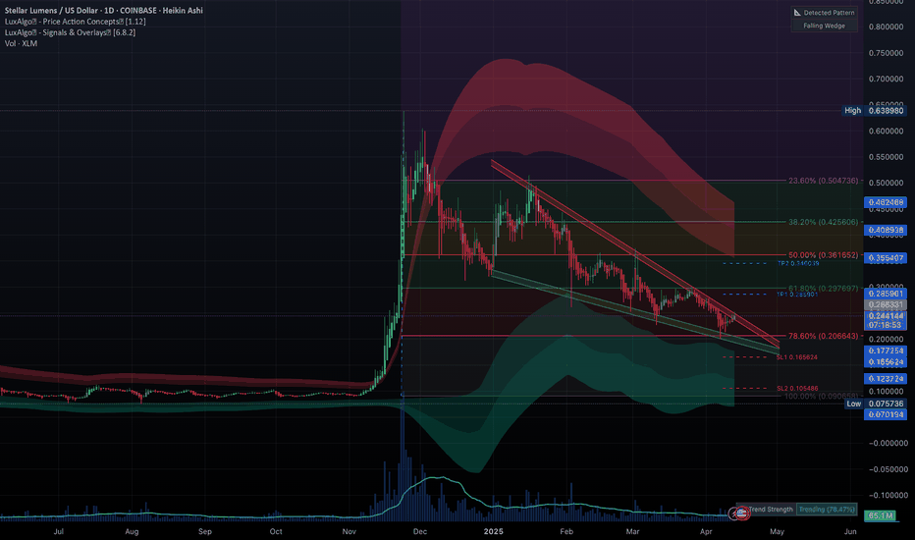Select LuxAlgo Price Action Concepts indicator legend
The height and width of the screenshot is (540, 915).
pos(76,22)
